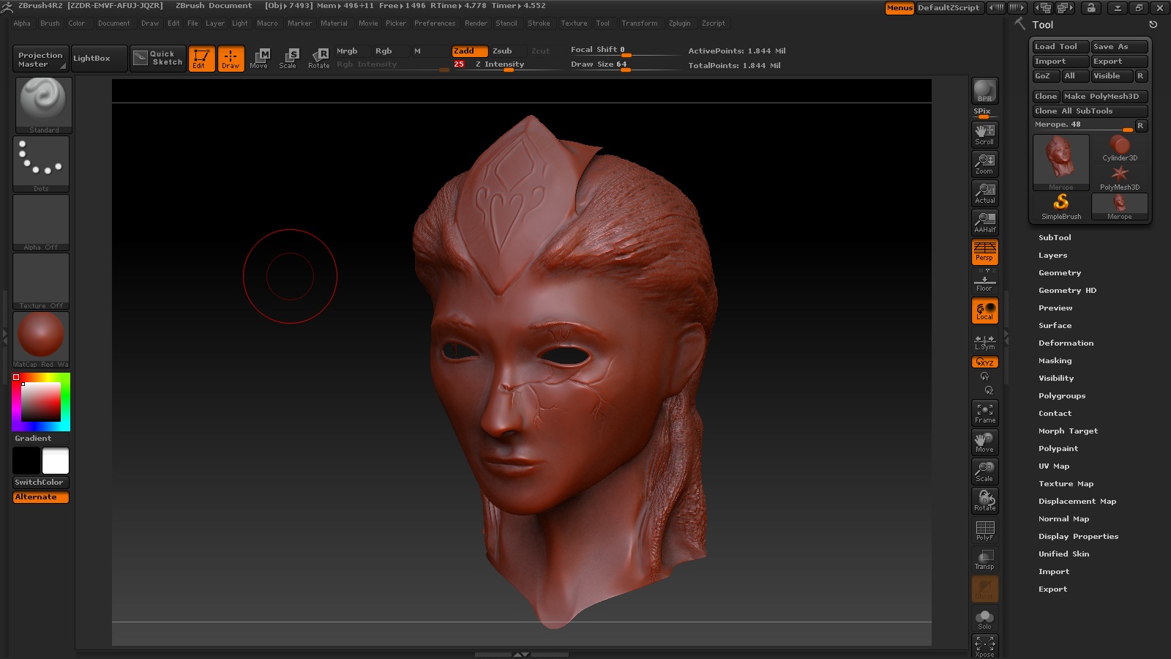Open the Preferences menu

point(435,23)
